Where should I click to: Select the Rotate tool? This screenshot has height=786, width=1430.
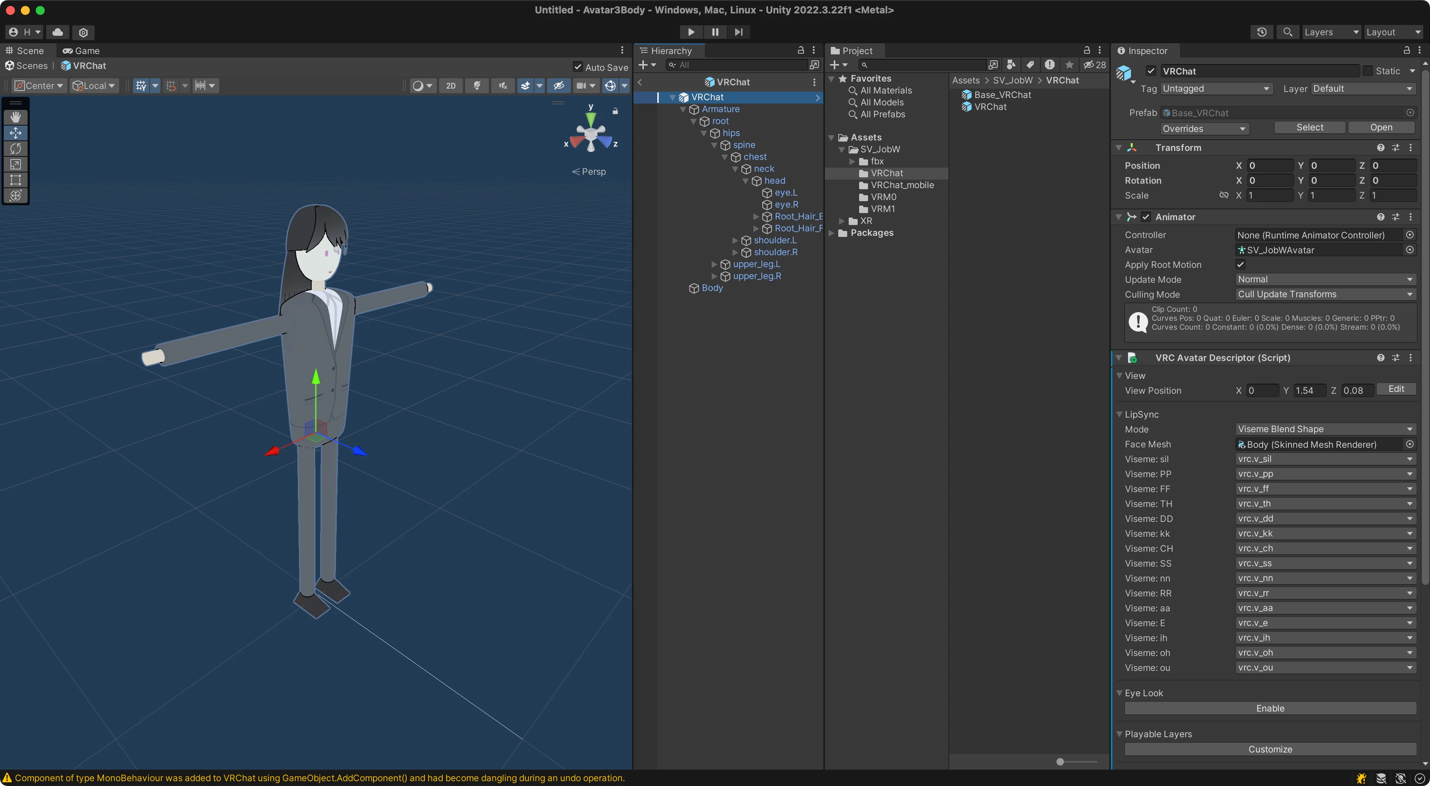tap(16, 148)
